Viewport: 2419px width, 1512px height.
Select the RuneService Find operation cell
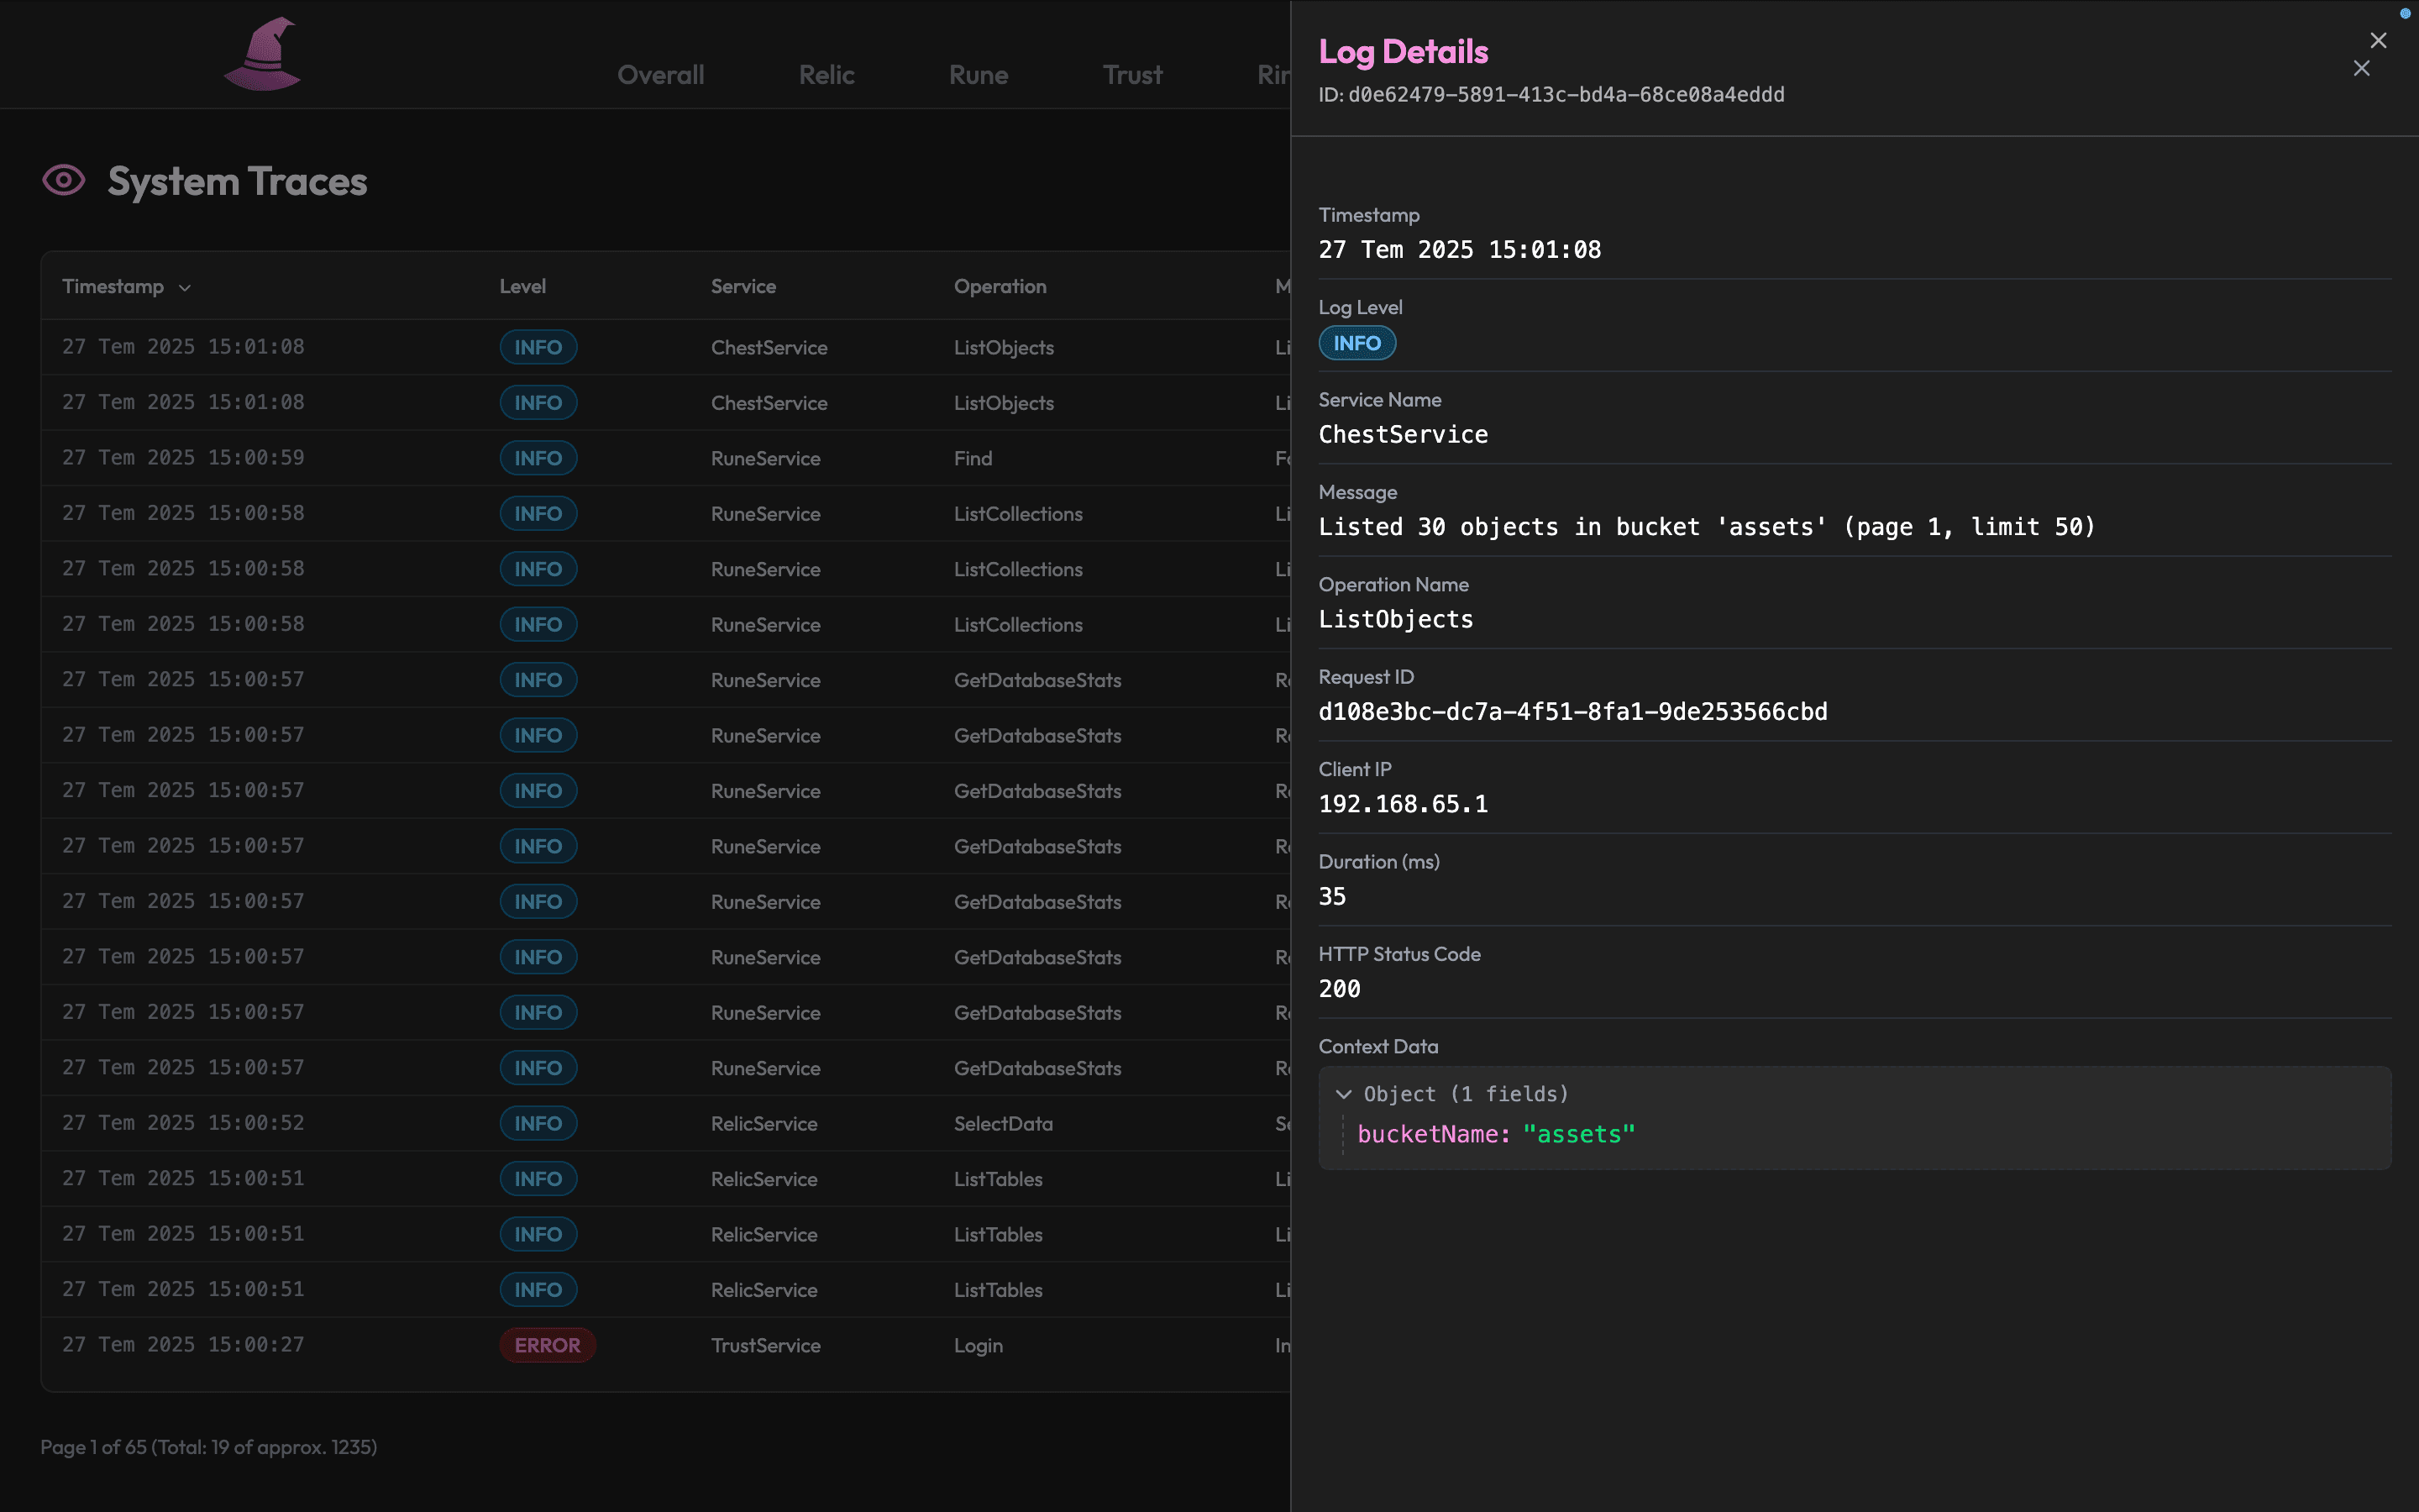(973, 458)
